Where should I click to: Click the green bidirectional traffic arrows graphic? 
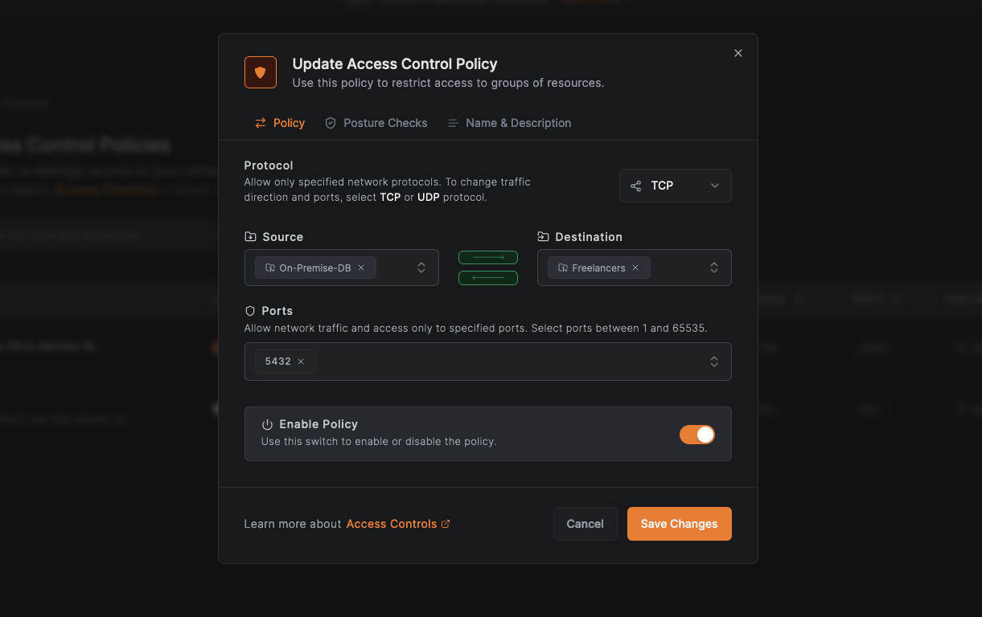(487, 268)
